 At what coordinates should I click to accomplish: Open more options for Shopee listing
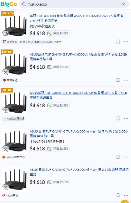click(126, 42)
